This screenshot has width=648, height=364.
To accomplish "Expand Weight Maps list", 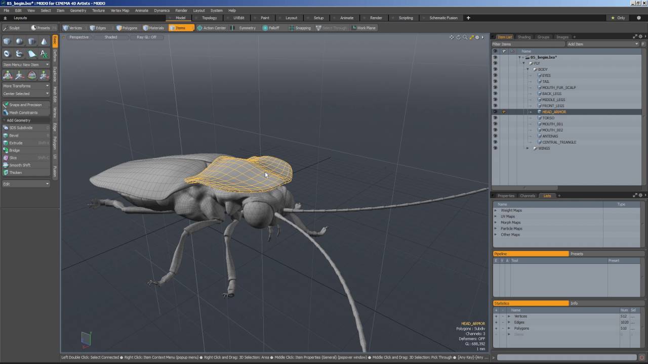I will tap(496, 210).
